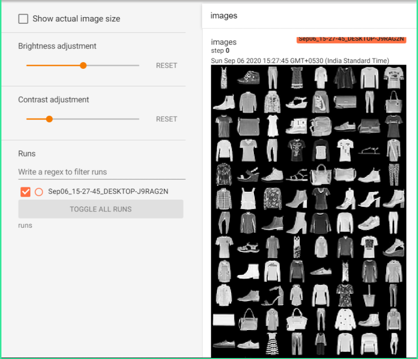This screenshot has width=418, height=359.
Task: Reset the brightness adjustment
Action: 167,65
